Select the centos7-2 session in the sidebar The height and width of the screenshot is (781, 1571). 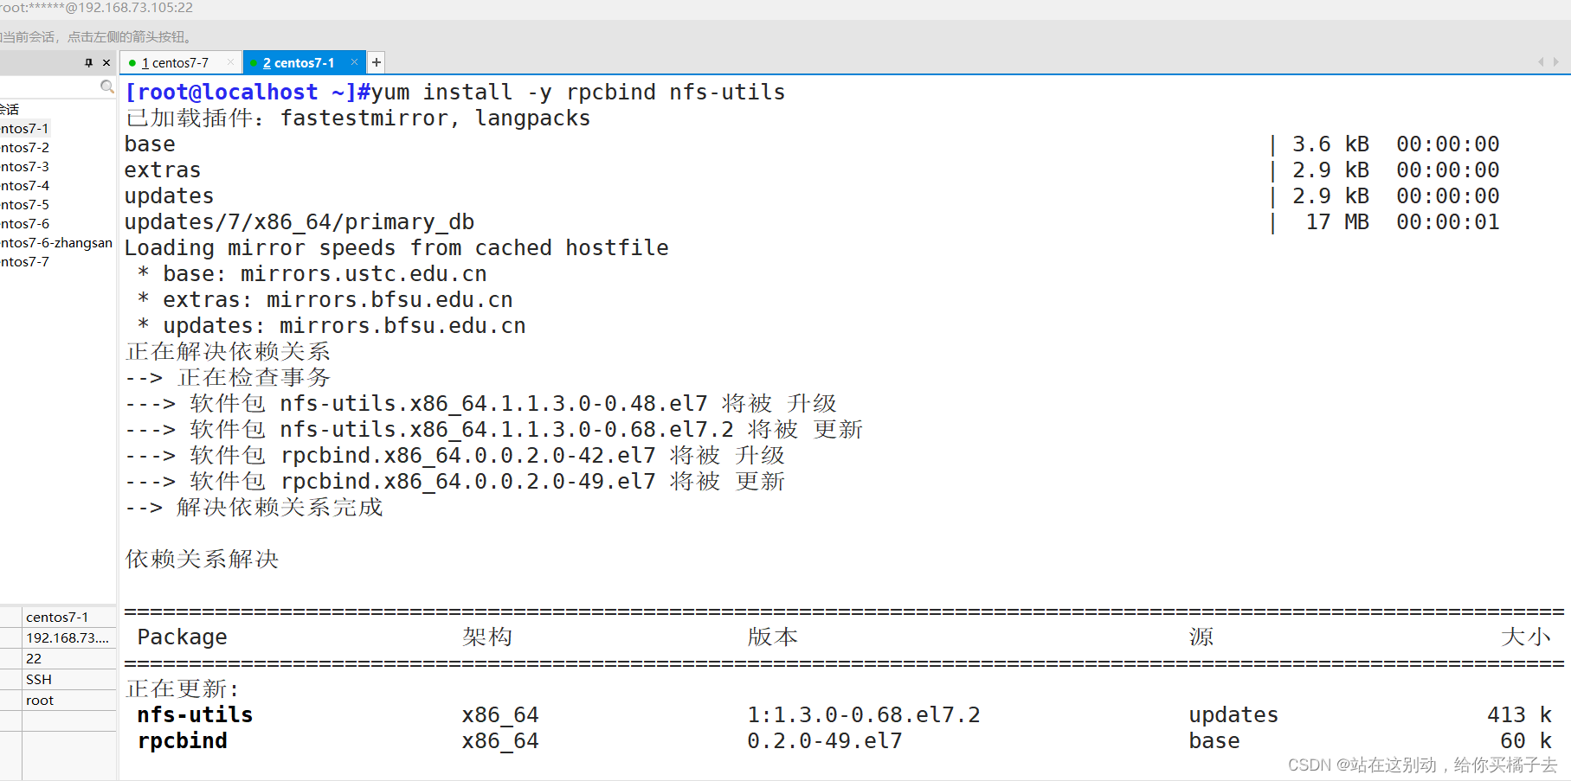[24, 147]
